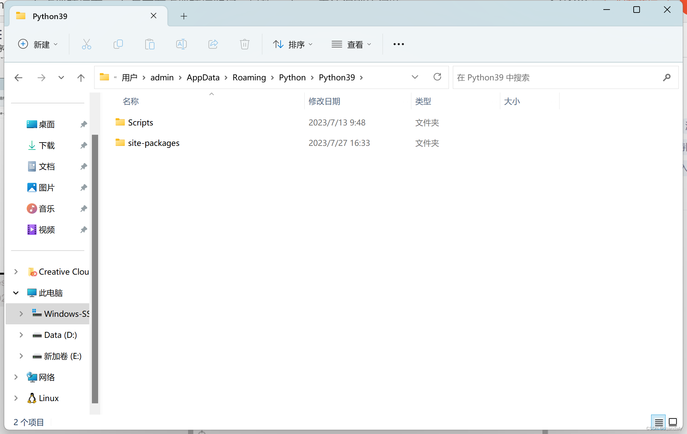The width and height of the screenshot is (687, 434).
Task: Sort by 大小 column header
Action: point(512,101)
